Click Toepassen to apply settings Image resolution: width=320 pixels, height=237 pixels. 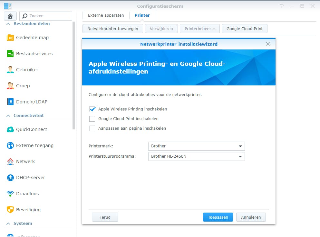coord(218,217)
